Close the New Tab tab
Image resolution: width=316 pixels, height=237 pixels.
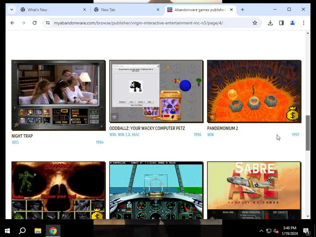(158, 10)
